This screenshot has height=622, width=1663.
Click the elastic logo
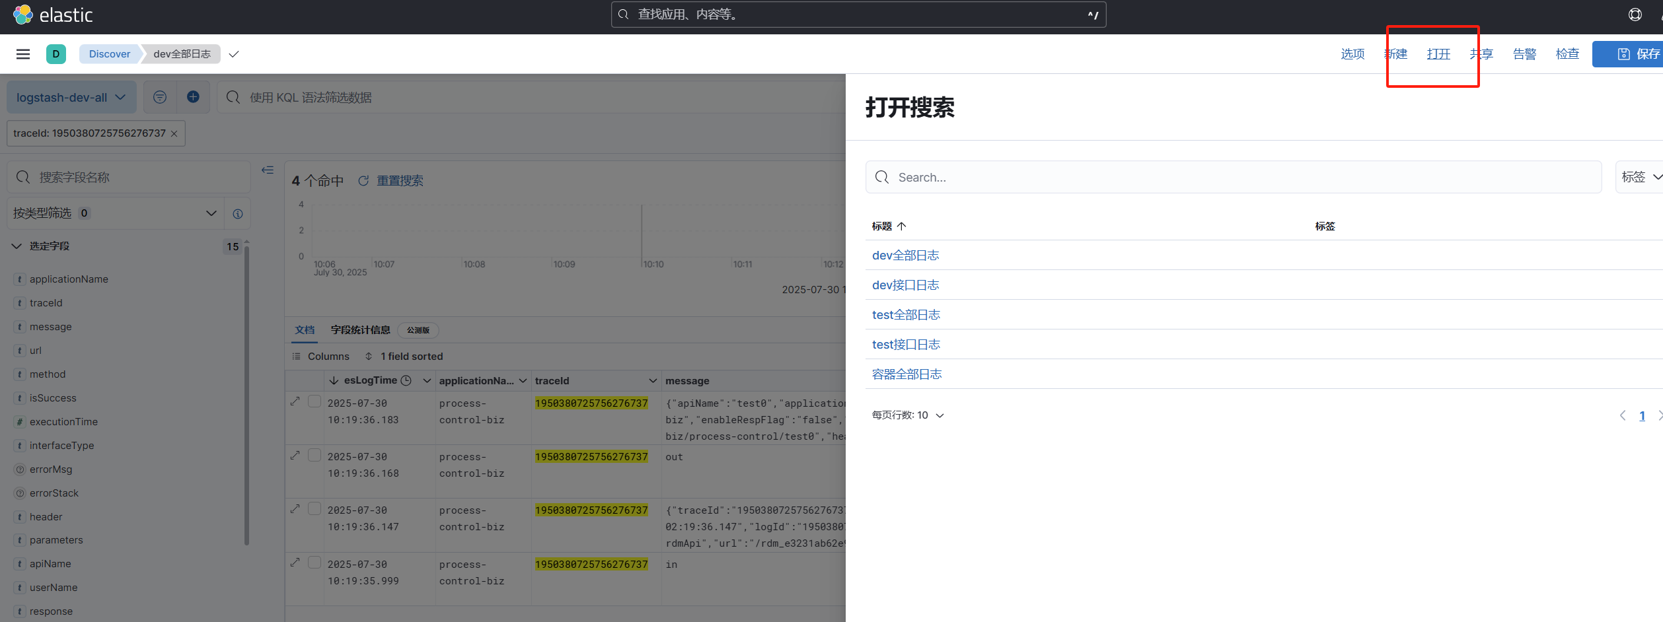tap(53, 15)
